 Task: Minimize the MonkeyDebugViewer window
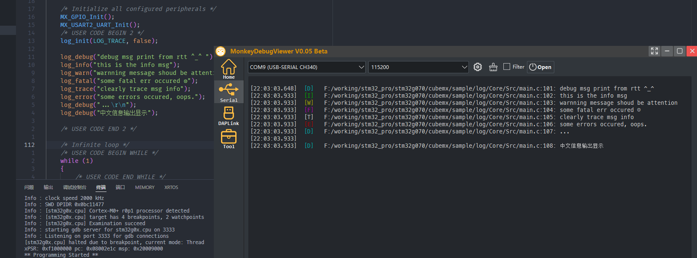(667, 51)
